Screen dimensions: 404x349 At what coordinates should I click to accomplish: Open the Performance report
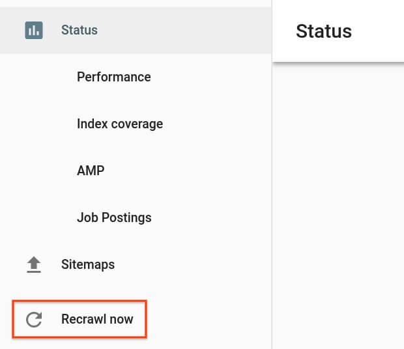[113, 77]
